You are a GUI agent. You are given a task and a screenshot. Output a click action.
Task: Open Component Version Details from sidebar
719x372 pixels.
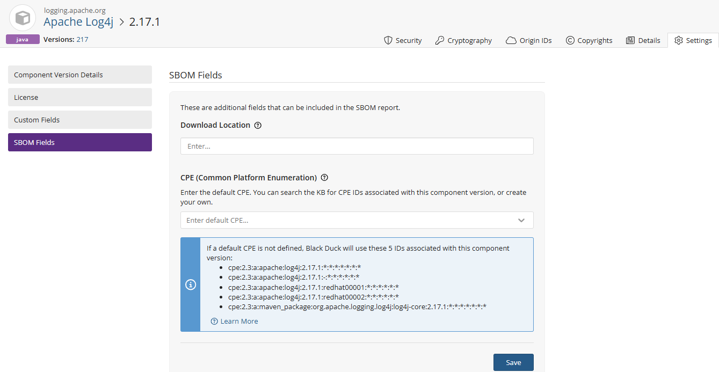[79, 75]
